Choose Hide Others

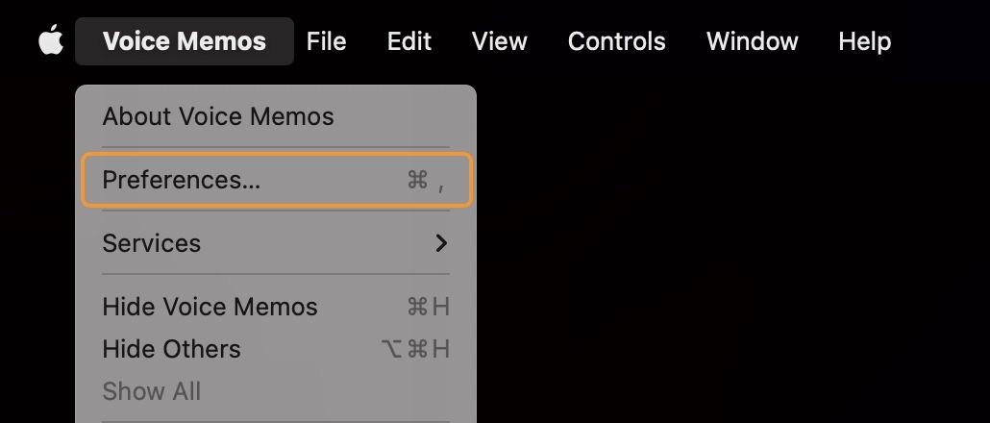click(x=171, y=349)
